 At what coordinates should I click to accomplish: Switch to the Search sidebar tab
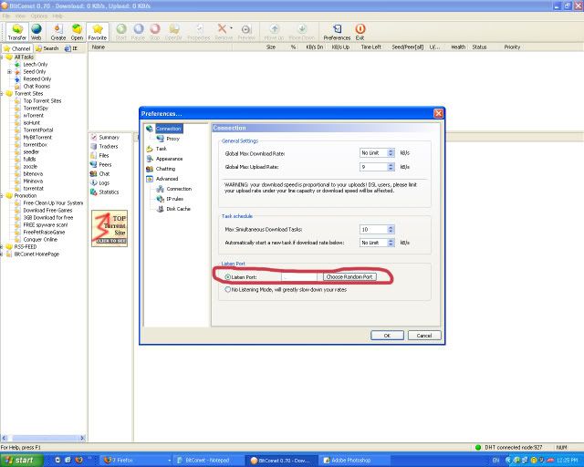tap(47, 48)
